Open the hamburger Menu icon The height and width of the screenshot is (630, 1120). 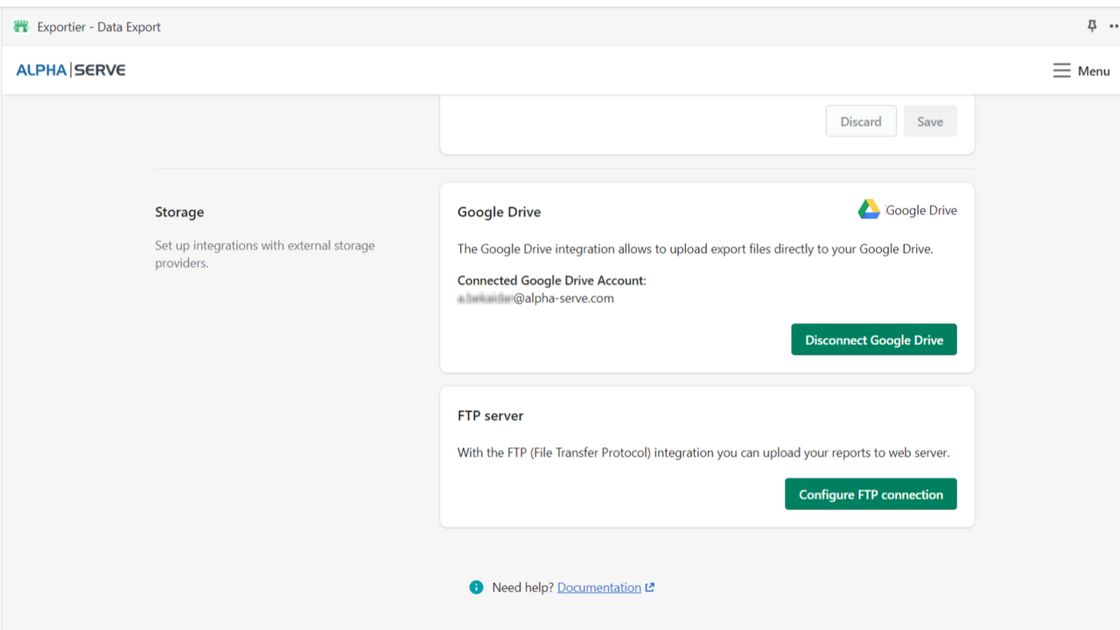pos(1061,71)
